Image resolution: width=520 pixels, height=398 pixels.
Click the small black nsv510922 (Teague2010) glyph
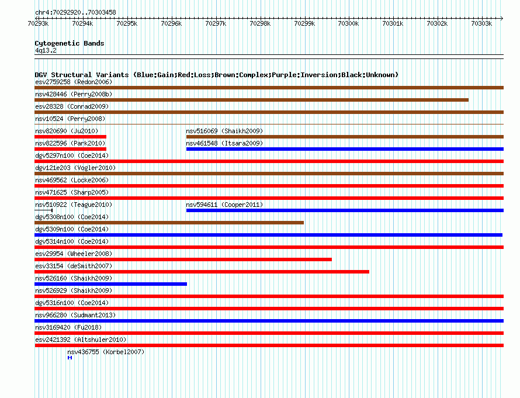coord(43,210)
